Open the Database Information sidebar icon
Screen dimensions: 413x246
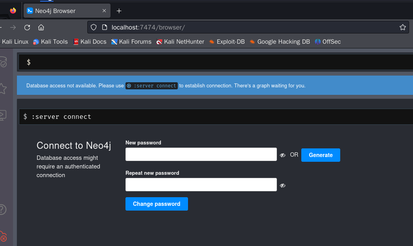tap(3, 62)
